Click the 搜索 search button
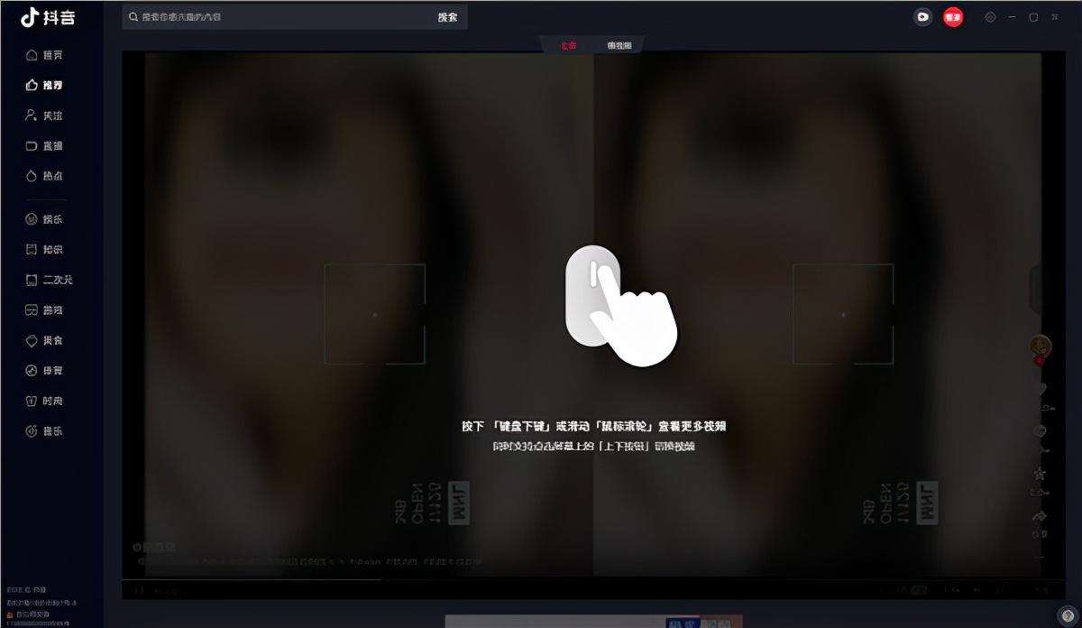This screenshot has width=1082, height=628. [447, 17]
